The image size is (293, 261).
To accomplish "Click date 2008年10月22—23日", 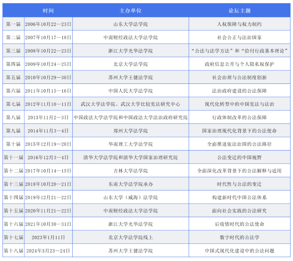I will click(x=48, y=51).
